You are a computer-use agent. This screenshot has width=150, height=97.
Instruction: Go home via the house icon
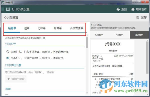point(133,9)
